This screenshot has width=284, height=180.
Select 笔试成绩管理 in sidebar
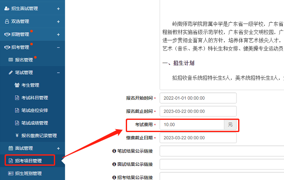[35, 123]
